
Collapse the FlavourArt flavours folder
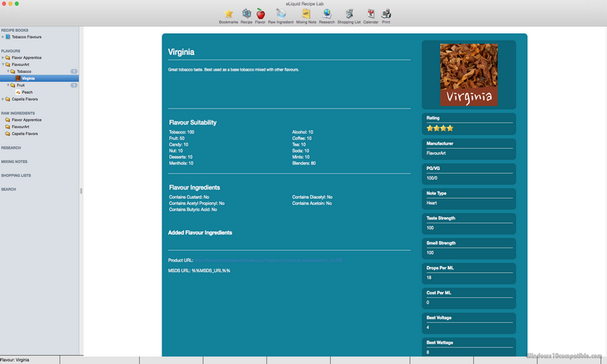[3, 64]
